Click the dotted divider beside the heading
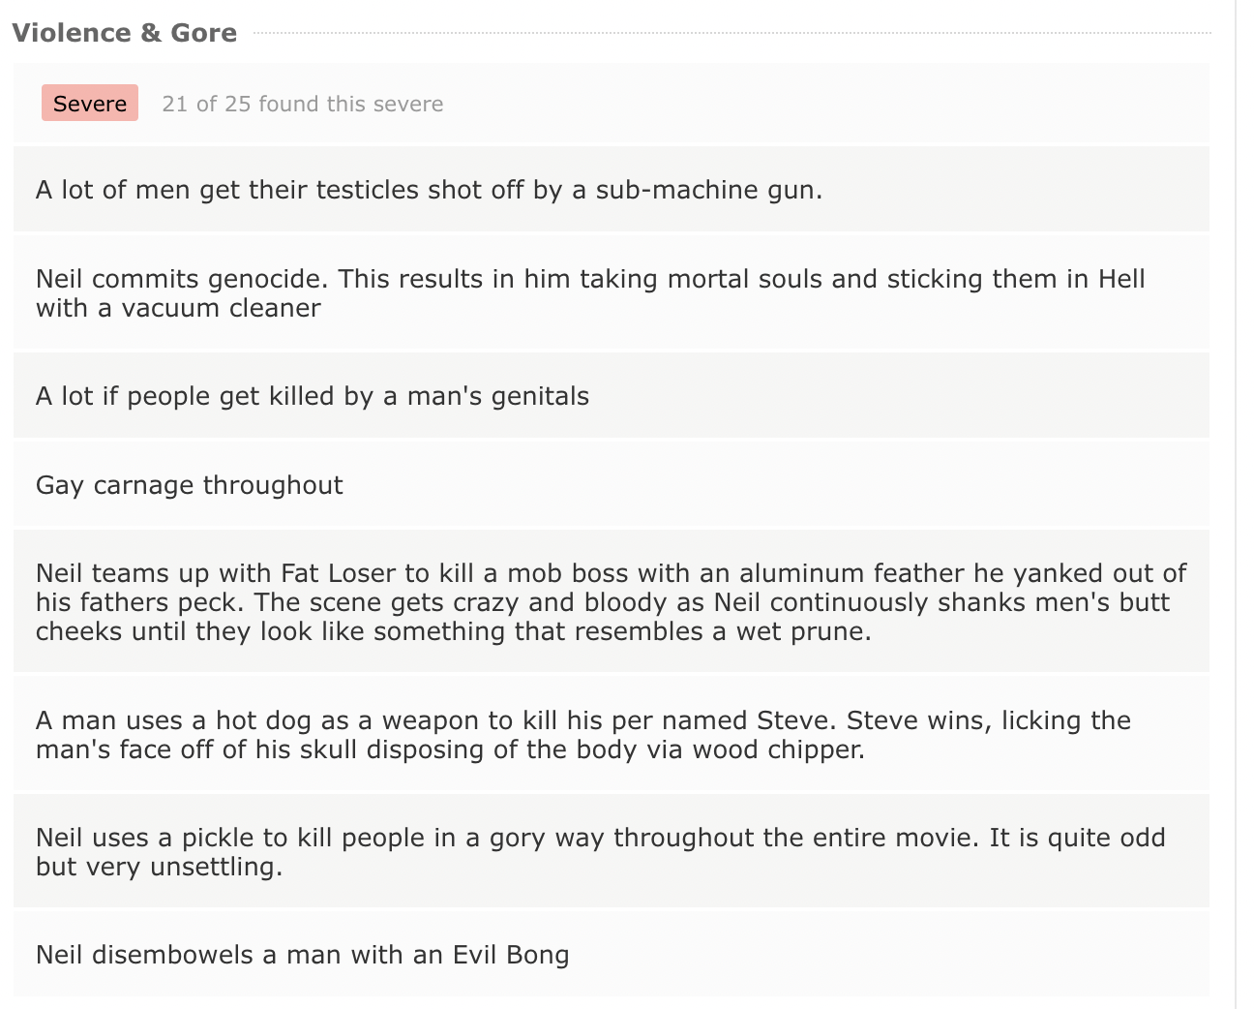The image size is (1254, 1009). pos(731,33)
